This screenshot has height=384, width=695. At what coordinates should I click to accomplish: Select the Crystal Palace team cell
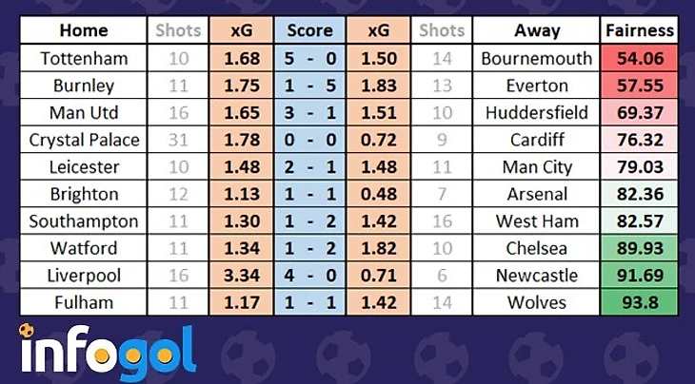click(84, 141)
